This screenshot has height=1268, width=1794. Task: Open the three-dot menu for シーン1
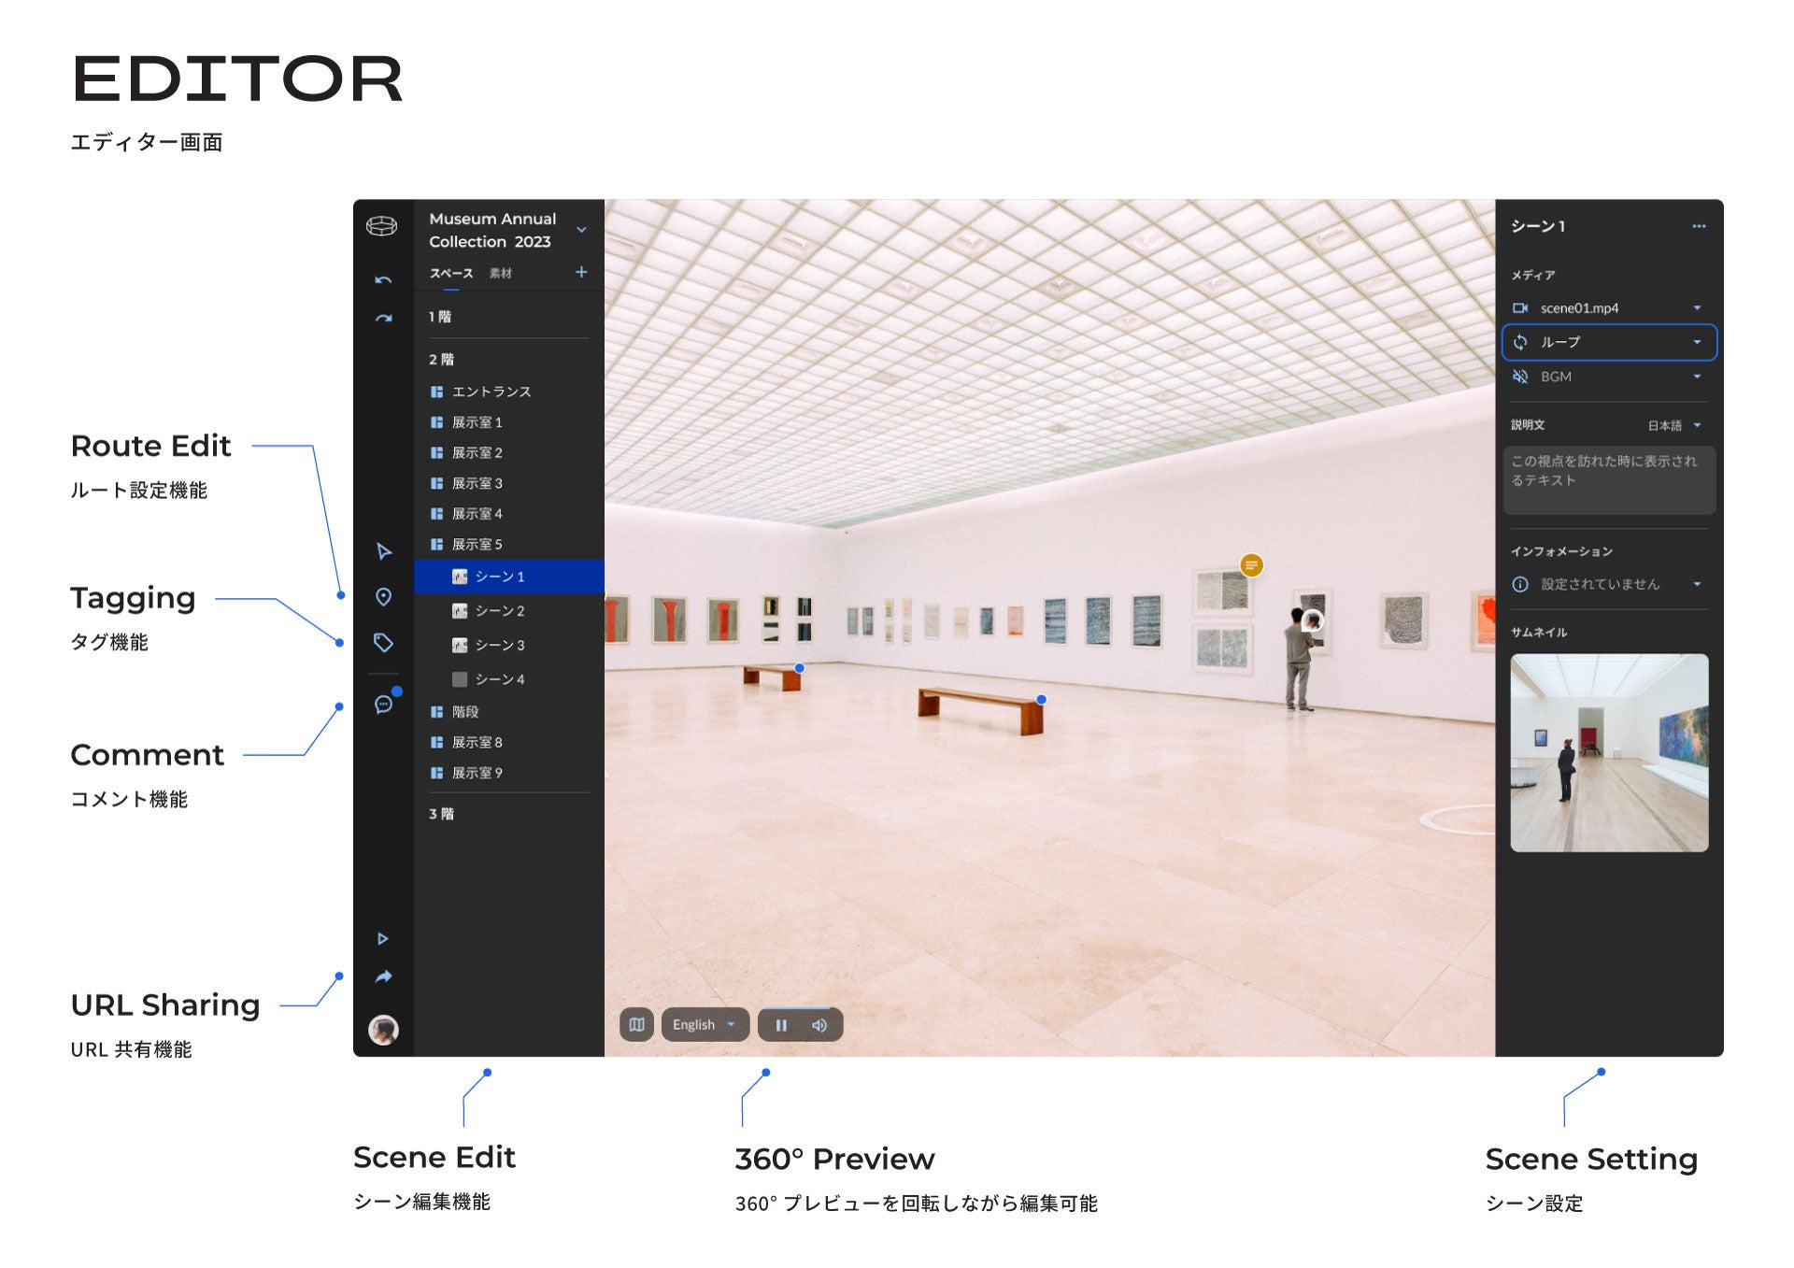tap(1698, 226)
